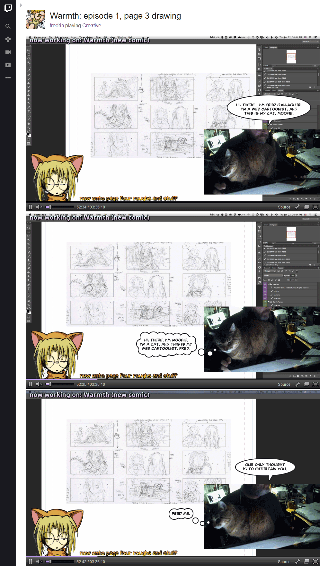
Task: Select the Hand tool in the 52:35 frame
Action: click(x=29, y=301)
